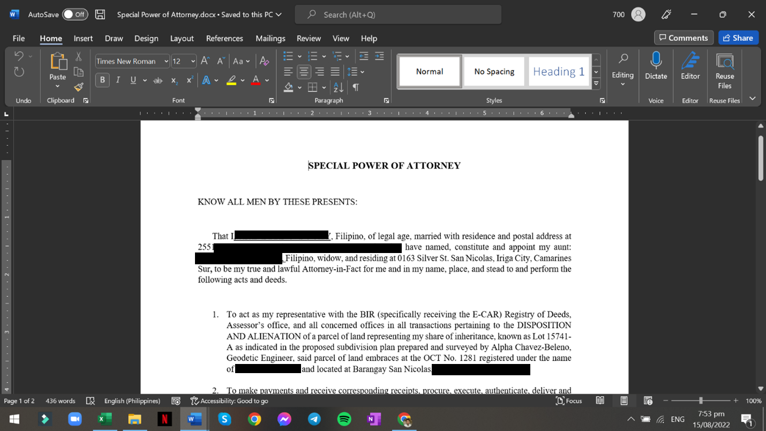Open the Font dialog launcher
The height and width of the screenshot is (431, 766).
point(272,100)
